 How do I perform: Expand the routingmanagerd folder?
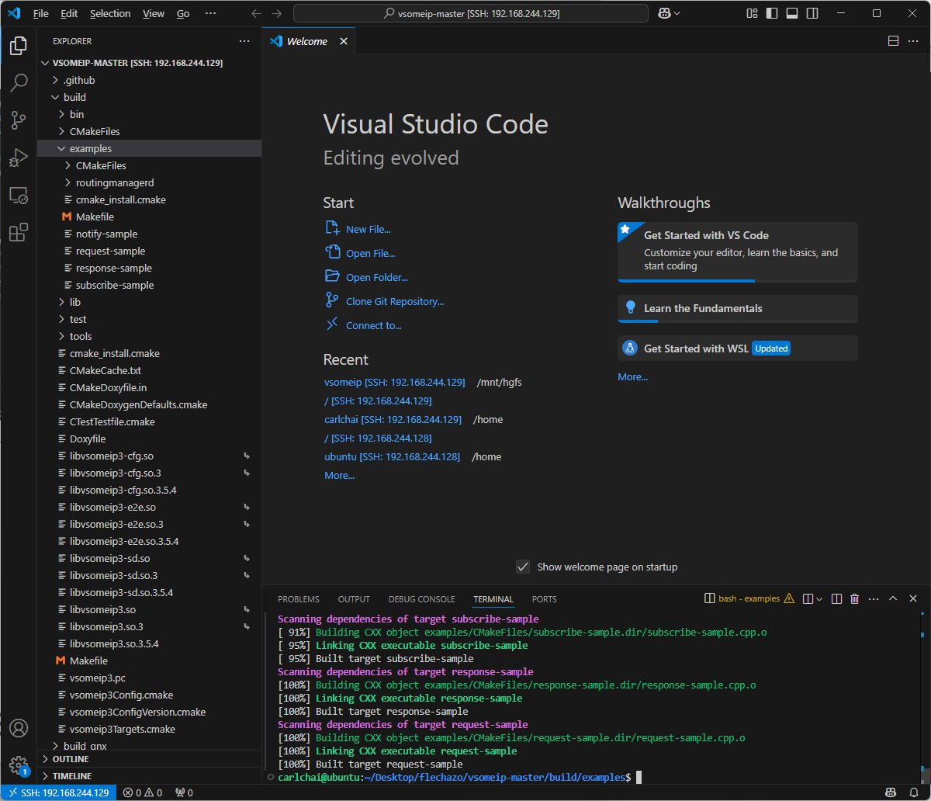click(x=149, y=182)
